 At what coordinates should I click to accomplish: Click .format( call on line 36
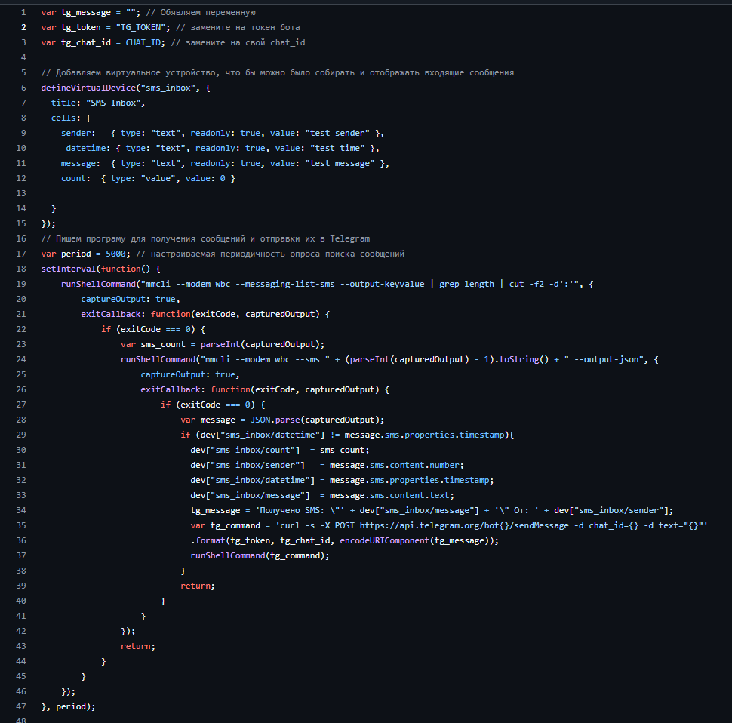pos(210,540)
